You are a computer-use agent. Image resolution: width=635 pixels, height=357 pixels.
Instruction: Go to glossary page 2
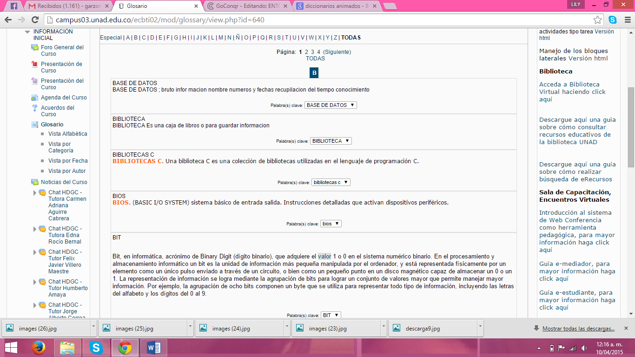click(x=306, y=52)
